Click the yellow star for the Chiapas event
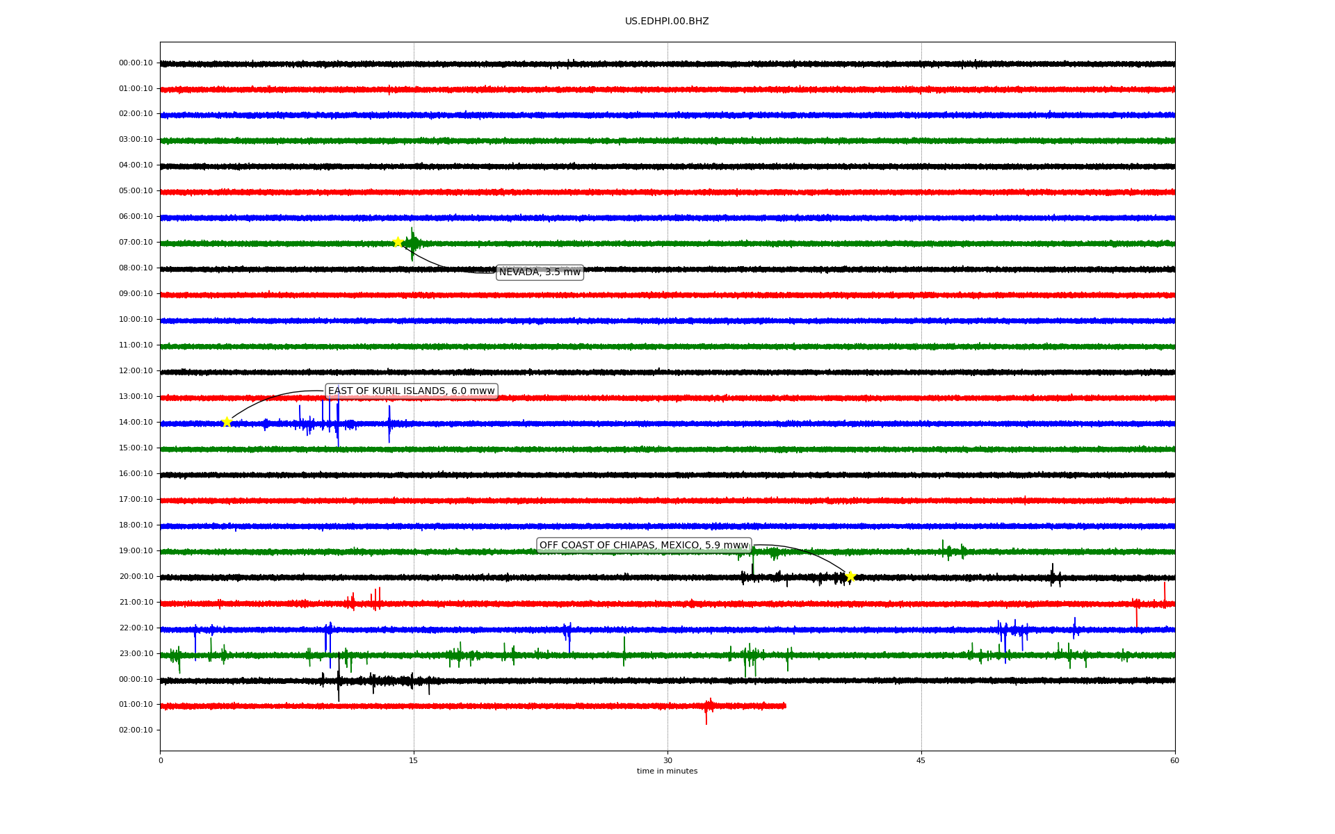This screenshot has height=834, width=1335. coord(850,576)
